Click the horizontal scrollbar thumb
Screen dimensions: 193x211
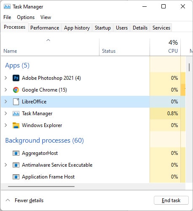41,187
